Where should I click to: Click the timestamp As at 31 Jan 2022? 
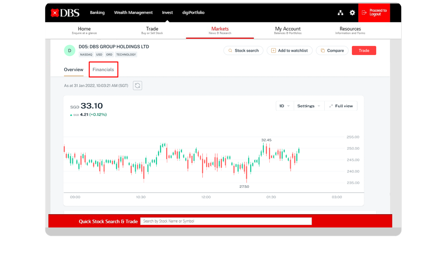[x=96, y=86]
